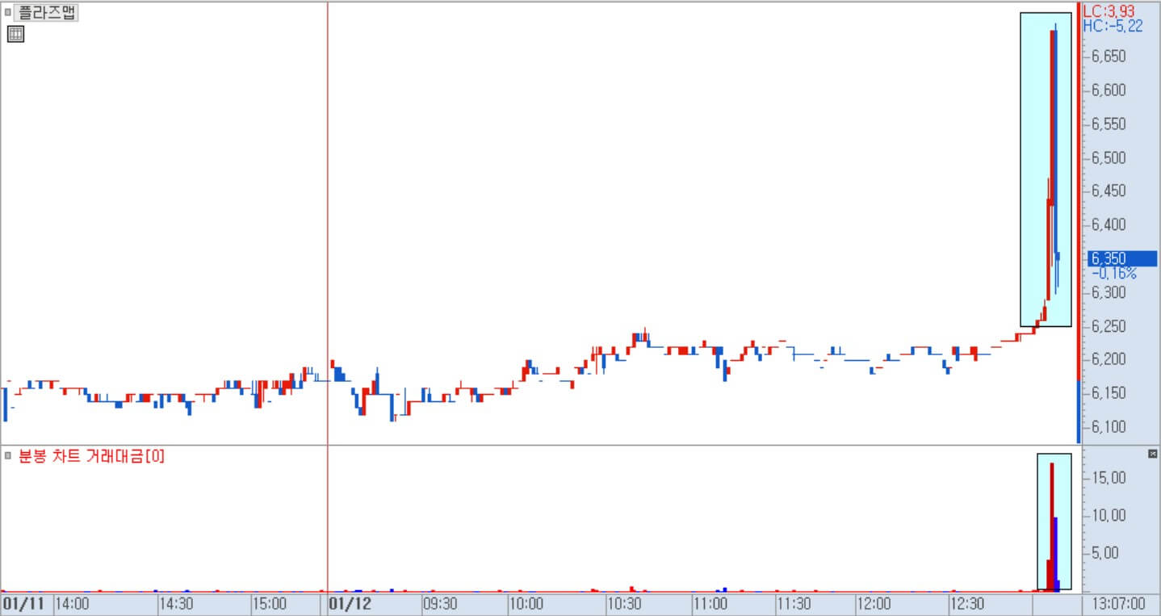The height and width of the screenshot is (616, 1161).
Task: Close the volume indicator panel with x
Action: point(1152,454)
